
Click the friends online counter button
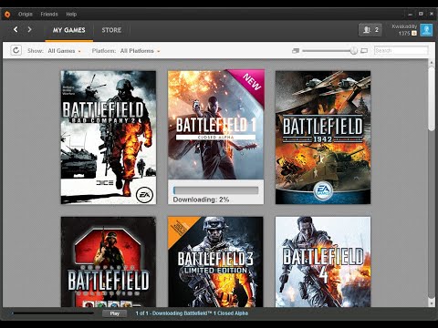370,30
